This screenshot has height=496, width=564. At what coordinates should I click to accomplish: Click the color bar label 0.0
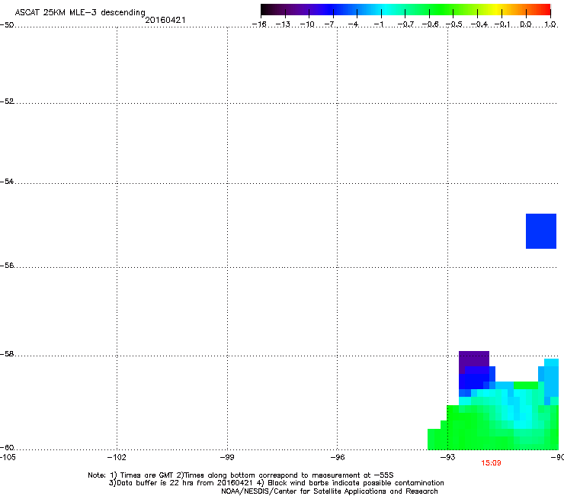tap(526, 24)
